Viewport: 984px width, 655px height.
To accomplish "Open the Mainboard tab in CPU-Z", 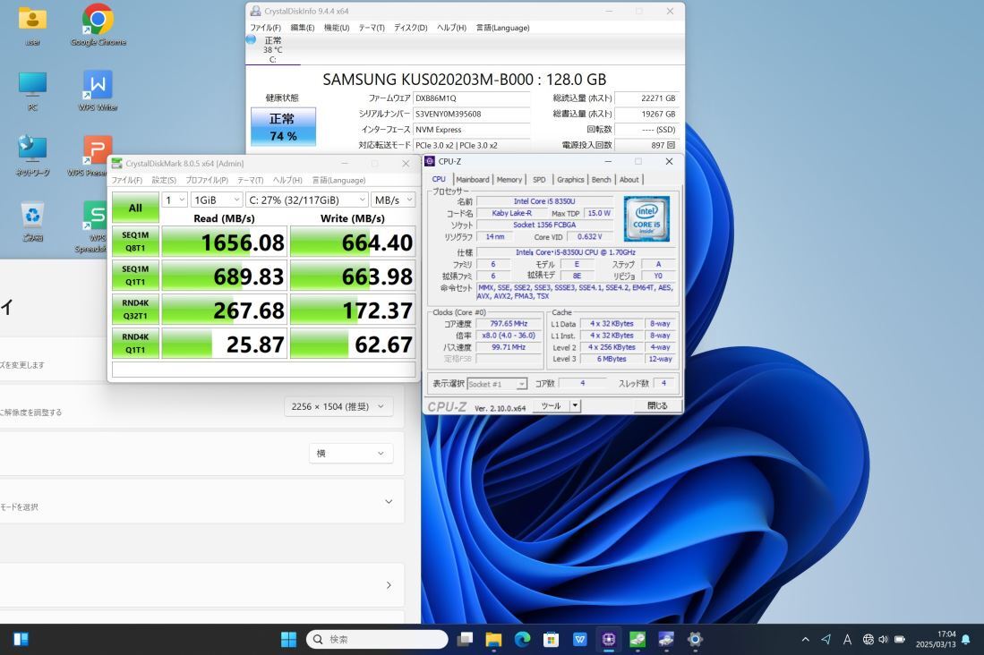I will pyautogui.click(x=473, y=180).
